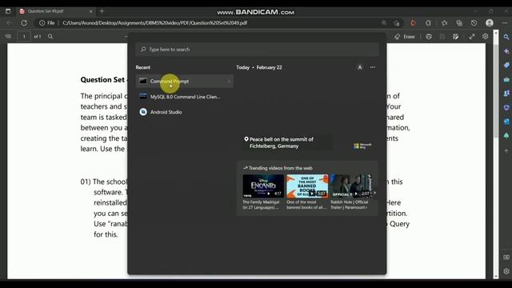The image size is (512, 288).
Task: Open search panel more options (three dots)
Action: pos(373,67)
